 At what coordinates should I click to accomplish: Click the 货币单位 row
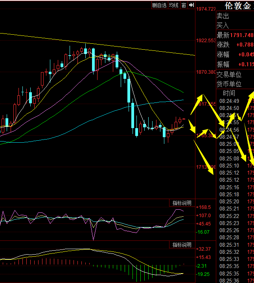coord(235,84)
